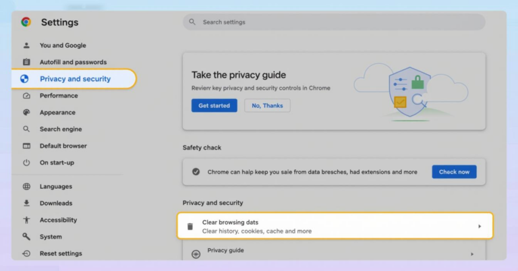Click 'Take the privacy guide' heading
518x271 pixels.
pyautogui.click(x=239, y=75)
